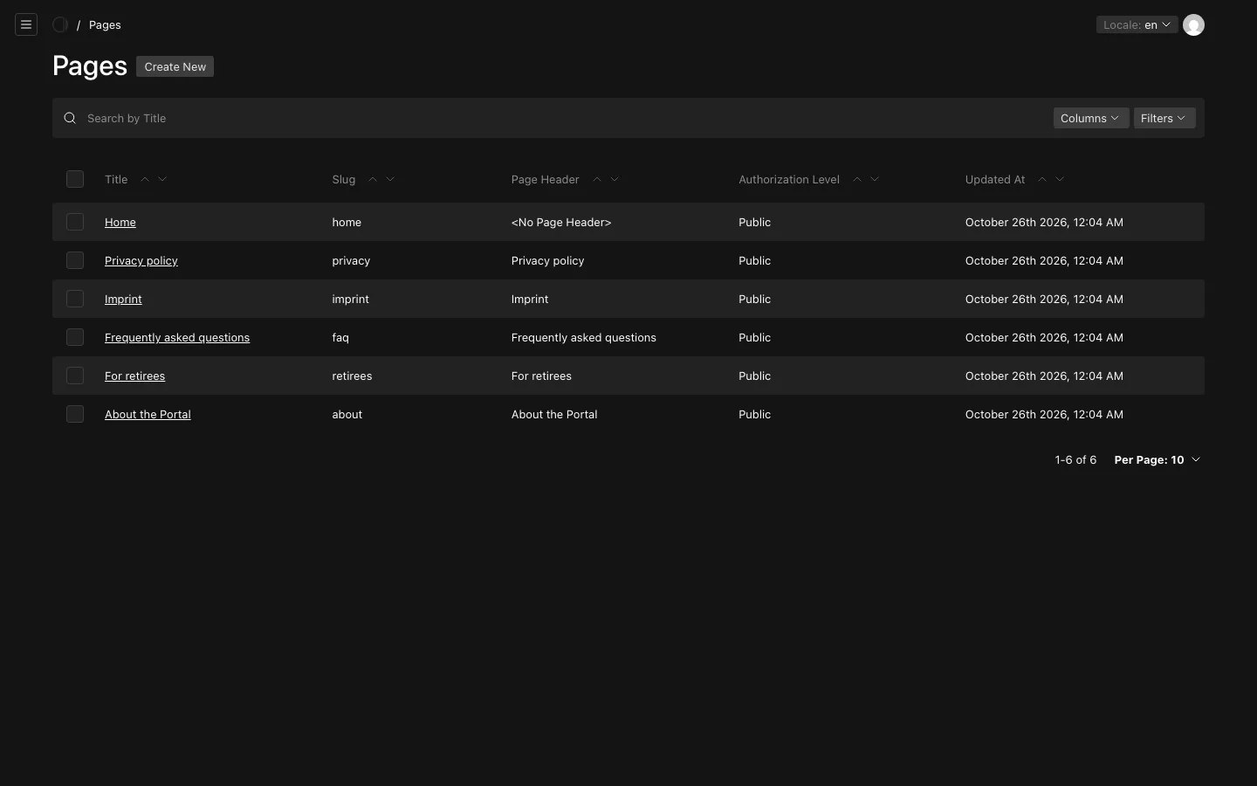The height and width of the screenshot is (786, 1257).
Task: Expand the Columns dropdown
Action: (x=1090, y=118)
